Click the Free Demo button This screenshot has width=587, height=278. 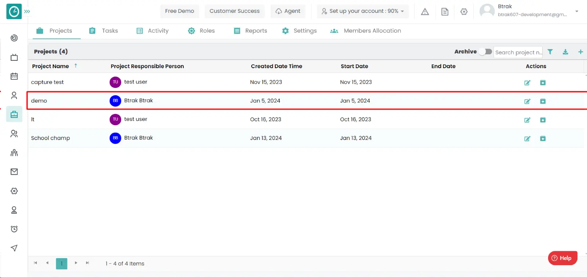click(x=179, y=11)
